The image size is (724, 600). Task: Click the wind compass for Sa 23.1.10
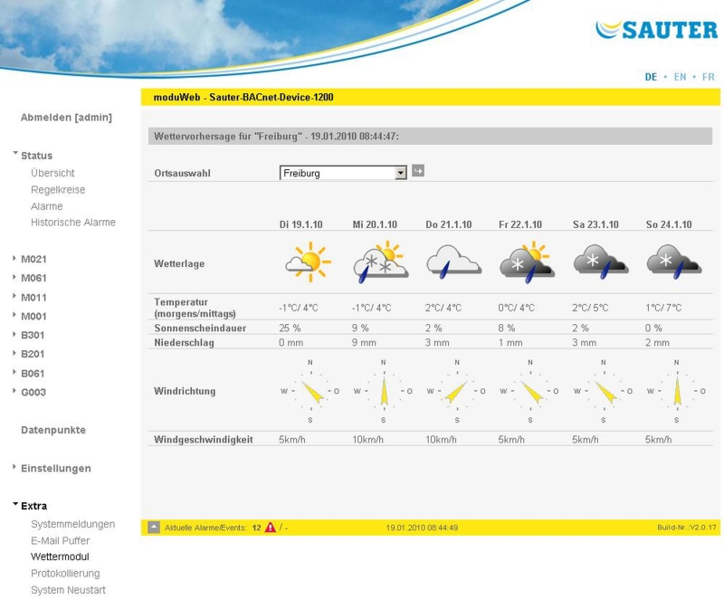(x=604, y=391)
